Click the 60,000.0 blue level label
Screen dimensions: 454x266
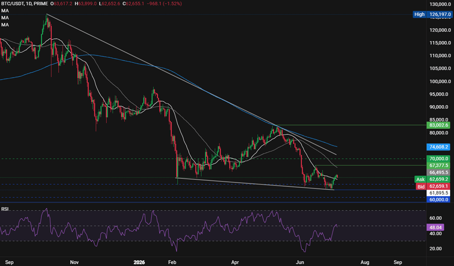[439, 199]
